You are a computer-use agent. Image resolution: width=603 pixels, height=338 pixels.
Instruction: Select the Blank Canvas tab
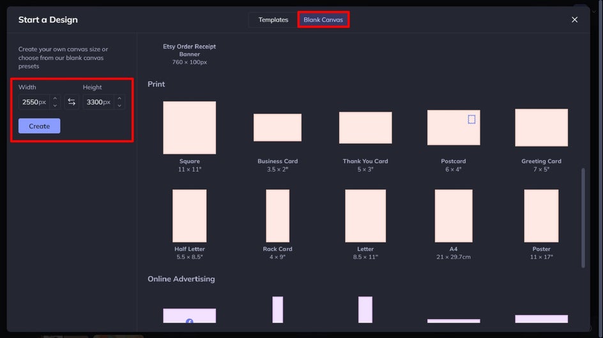pyautogui.click(x=323, y=20)
